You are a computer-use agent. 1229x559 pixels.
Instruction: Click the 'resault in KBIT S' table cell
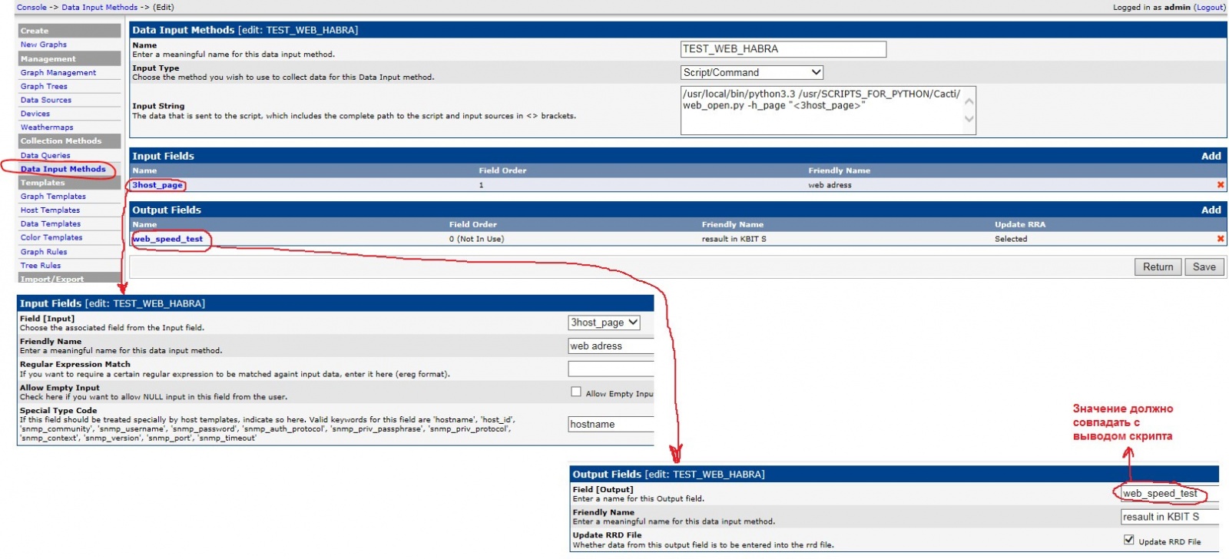pyautogui.click(x=734, y=239)
